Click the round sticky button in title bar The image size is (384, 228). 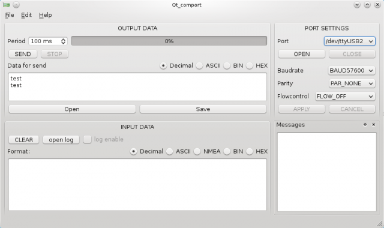tap(16, 5)
